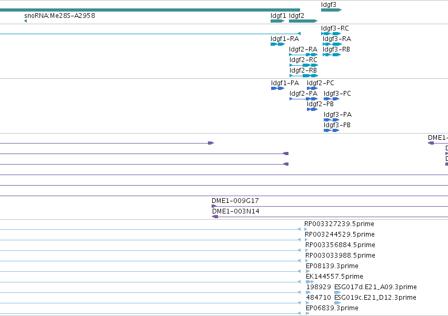The width and height of the screenshot is (448, 316).
Task: Select the EP08139.3prime arrow glyph
Action: (308, 271)
